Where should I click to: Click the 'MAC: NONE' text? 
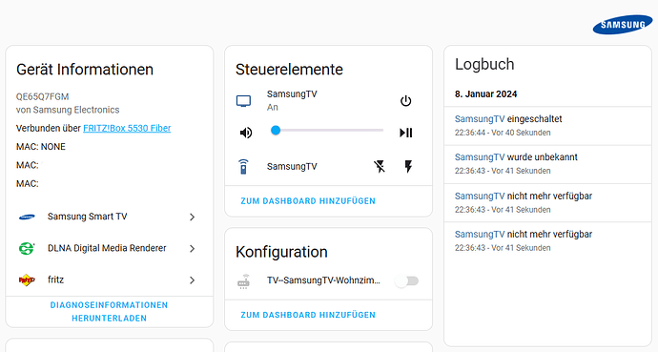[x=41, y=146]
